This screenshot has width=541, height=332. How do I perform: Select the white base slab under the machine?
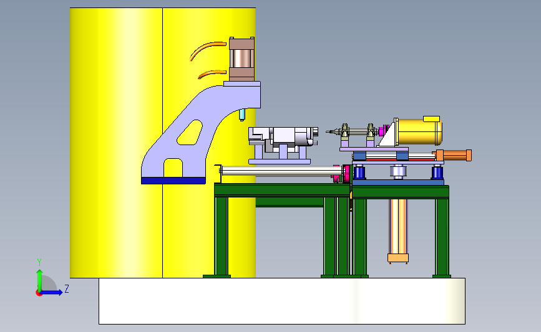(x=282, y=301)
